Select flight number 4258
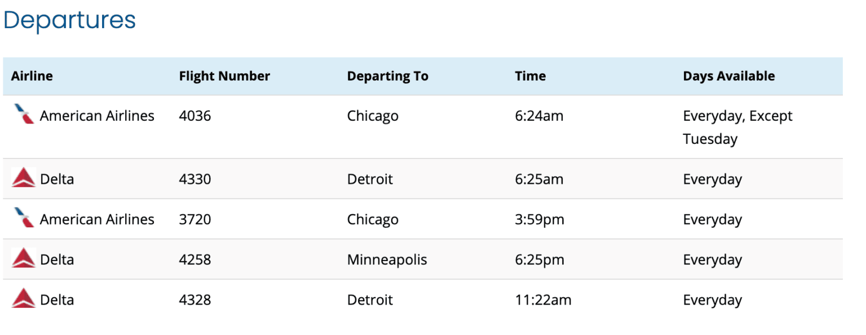 point(195,259)
